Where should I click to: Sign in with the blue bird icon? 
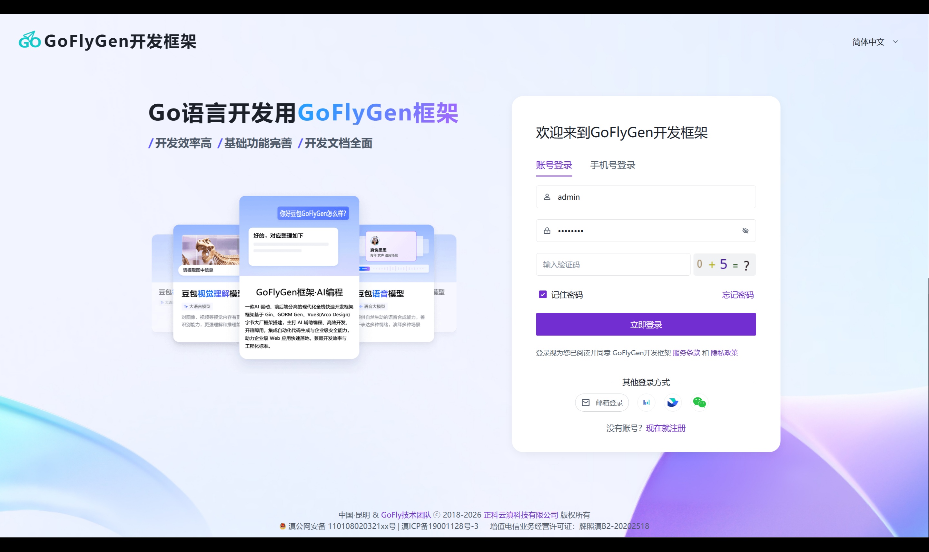pyautogui.click(x=673, y=403)
